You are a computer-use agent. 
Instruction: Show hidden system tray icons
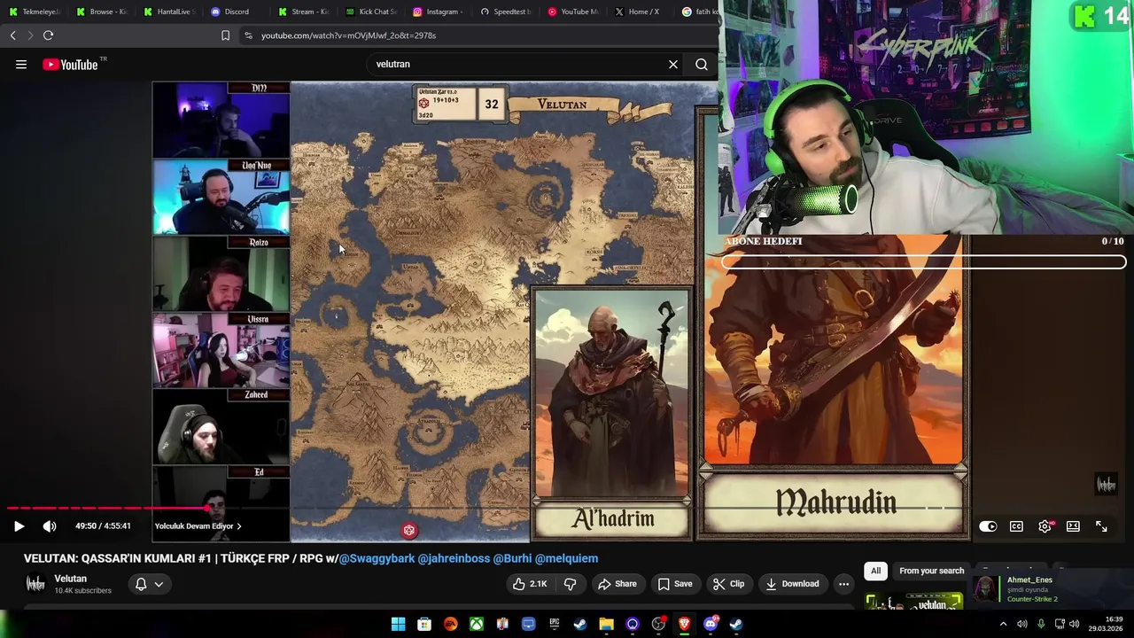1003,624
